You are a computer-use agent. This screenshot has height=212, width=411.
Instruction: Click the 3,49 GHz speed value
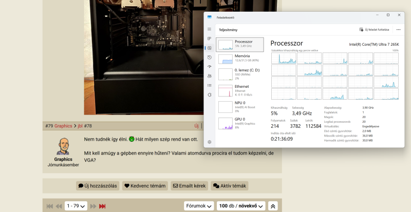[x=302, y=113]
